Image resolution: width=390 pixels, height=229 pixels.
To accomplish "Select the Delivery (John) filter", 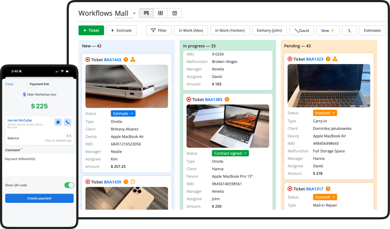I will (269, 30).
